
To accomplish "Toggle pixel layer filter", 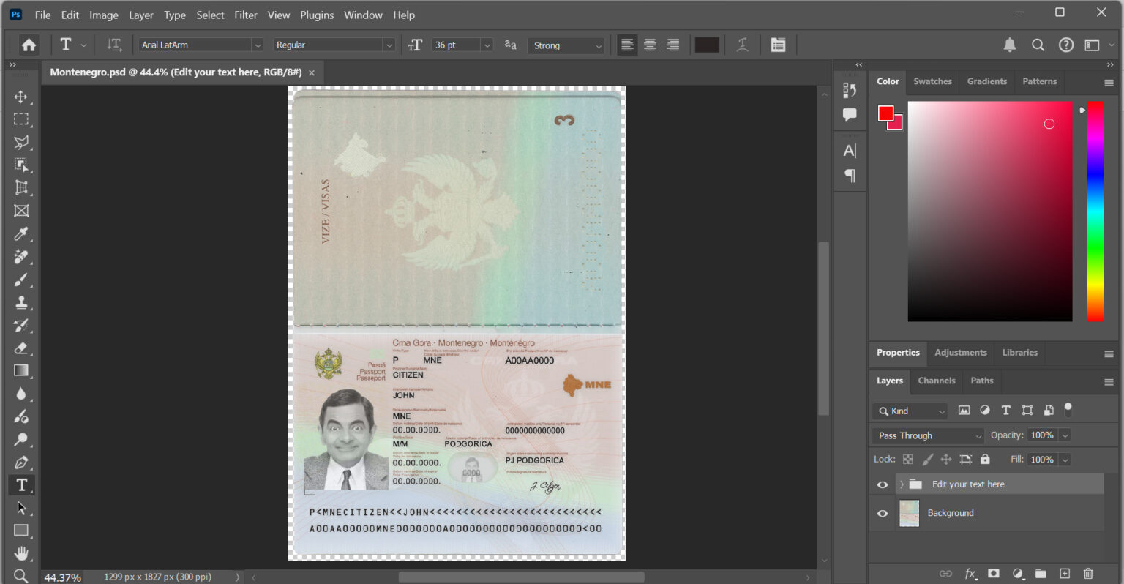I will click(964, 411).
